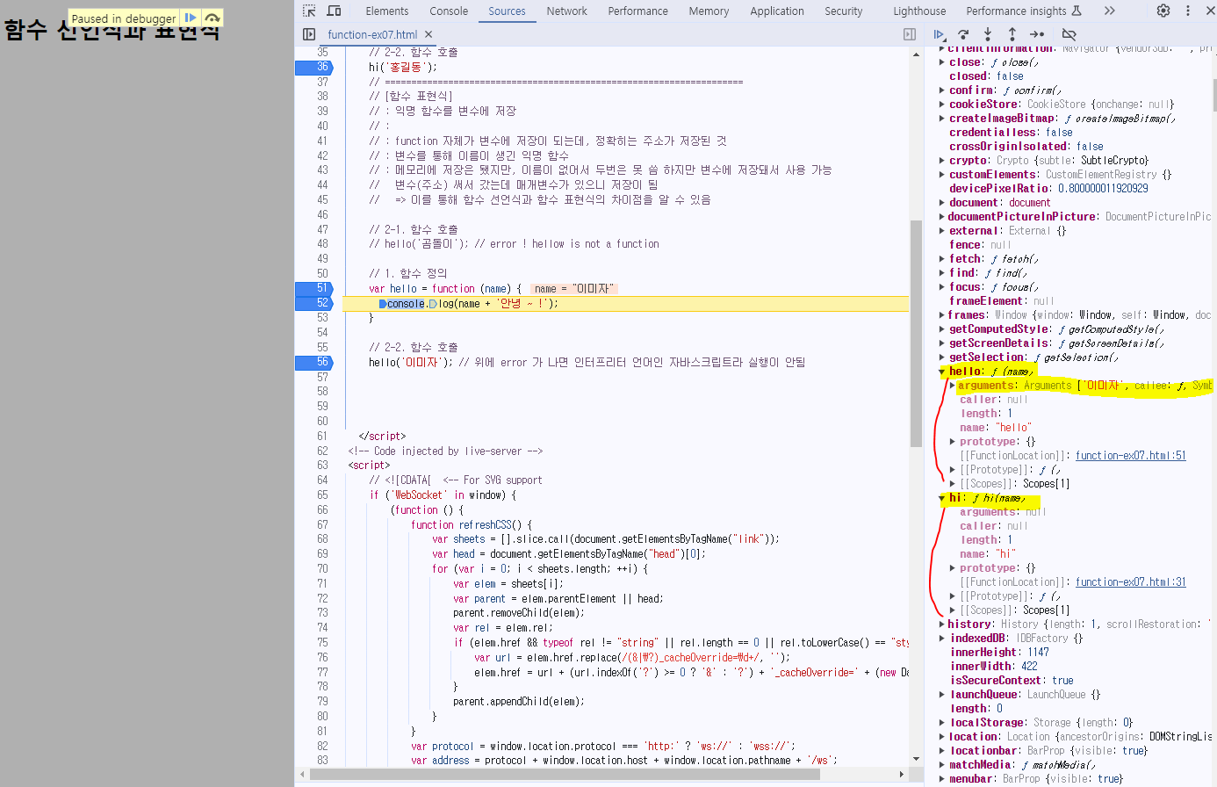Expand the [[Scopes]] entry under hello
Viewport: 1217px width, 787px height.
coord(953,484)
